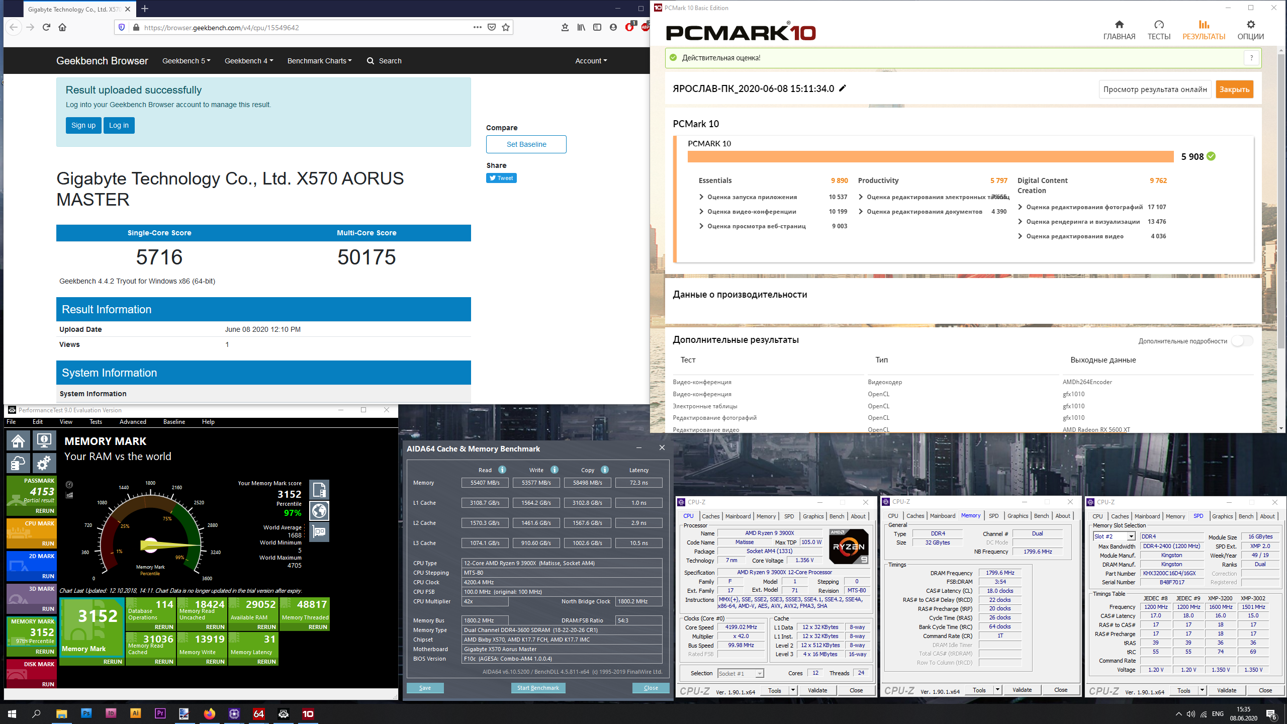The width and height of the screenshot is (1287, 724).
Task: Reload the Geekbench page
Action: 46,27
